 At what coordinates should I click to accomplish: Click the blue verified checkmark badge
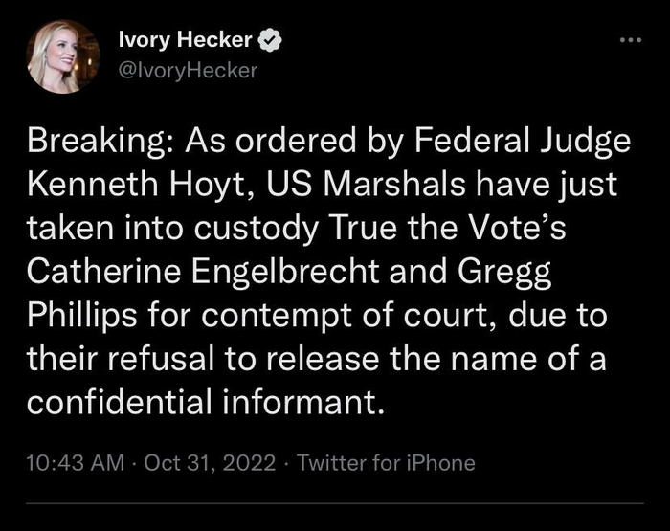coord(270,40)
